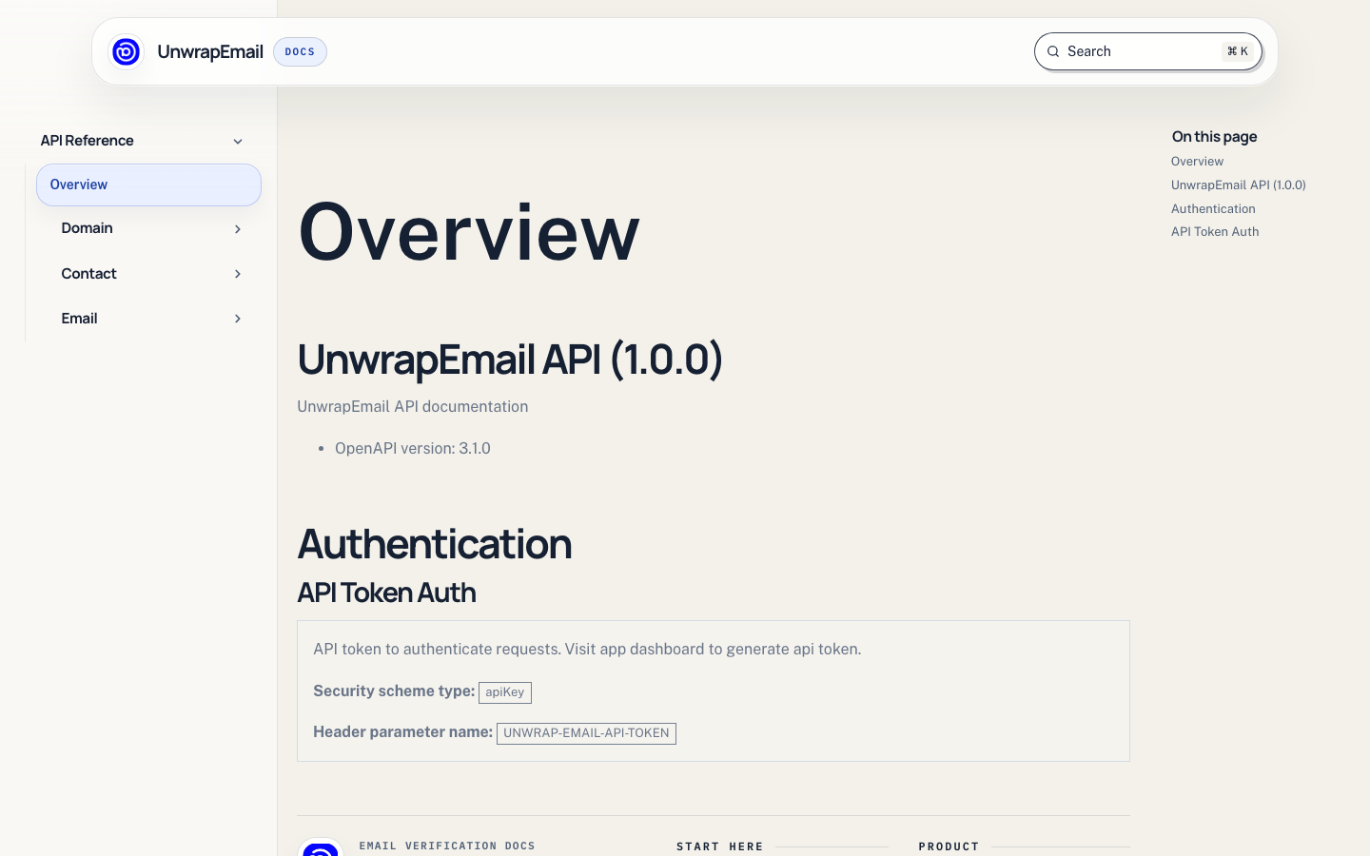Click the START HERE footer heading

point(720,846)
